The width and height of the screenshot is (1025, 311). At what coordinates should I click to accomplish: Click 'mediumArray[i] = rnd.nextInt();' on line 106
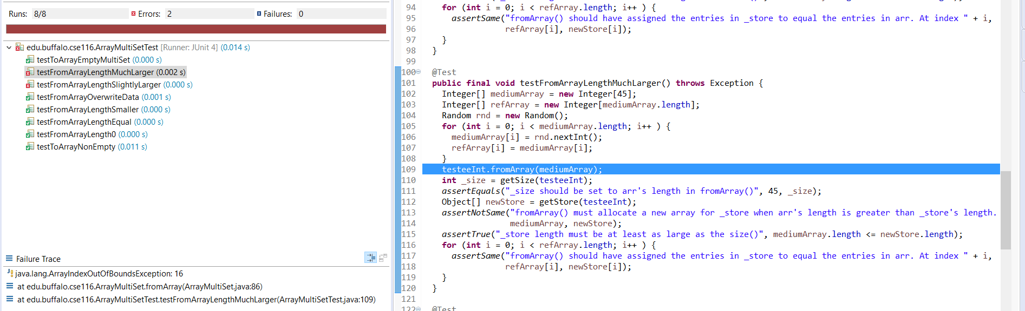pos(527,137)
